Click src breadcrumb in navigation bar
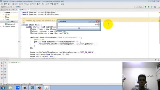This screenshot has width=160, height=90. click(x=12, y=7)
